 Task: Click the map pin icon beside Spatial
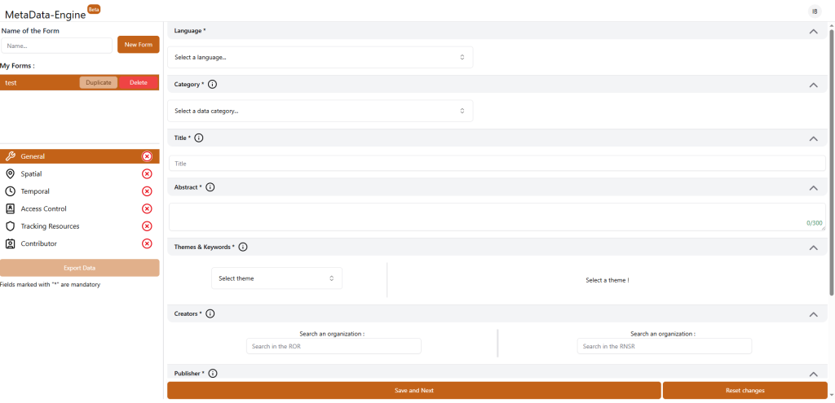tap(10, 174)
